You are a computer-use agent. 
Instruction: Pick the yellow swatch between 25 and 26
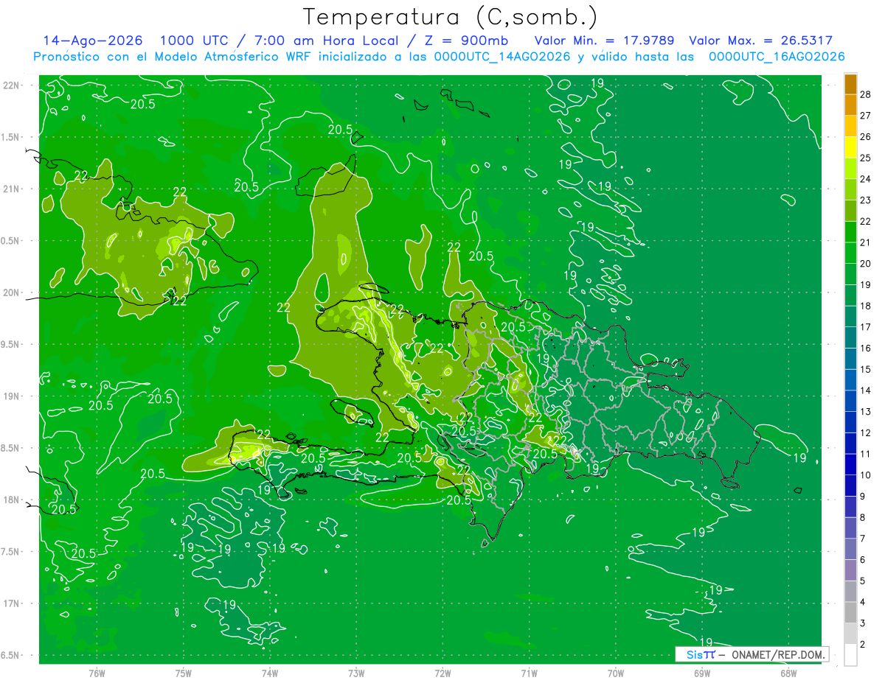pos(850,147)
